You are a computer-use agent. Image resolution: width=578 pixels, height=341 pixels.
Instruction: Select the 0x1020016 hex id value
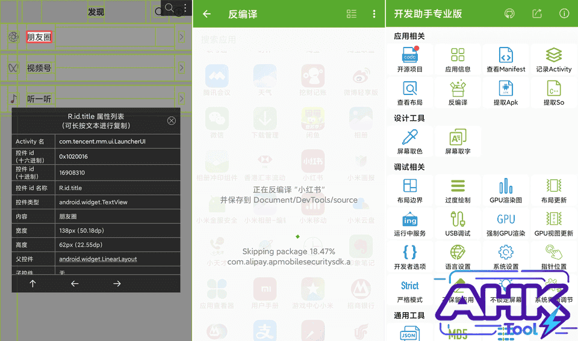pyautogui.click(x=73, y=156)
